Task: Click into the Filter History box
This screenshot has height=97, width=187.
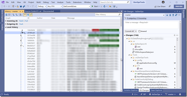Action: click(x=107, y=14)
